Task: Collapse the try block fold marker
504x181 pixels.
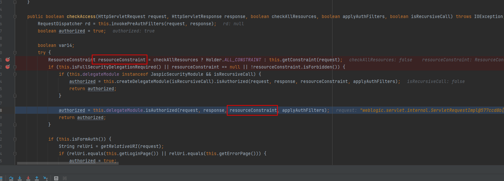Action: [15, 52]
